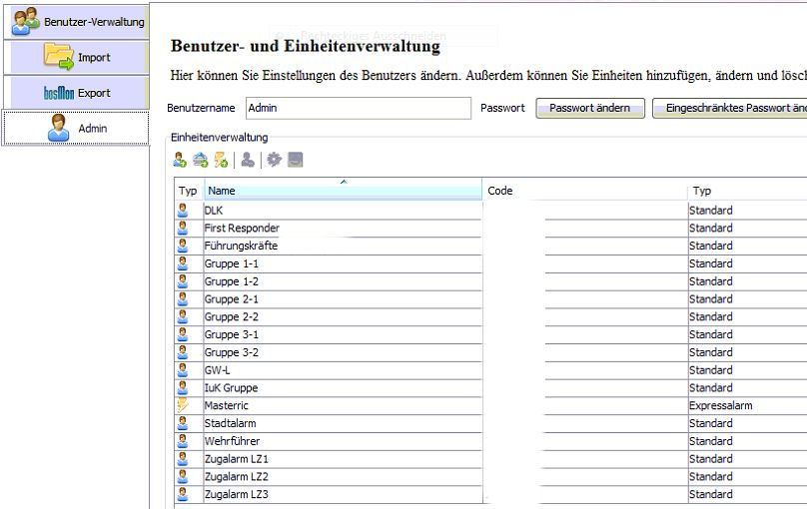Open the Benutzer-Verwaltung sidebar section
This screenshot has height=509, width=807.
76,21
